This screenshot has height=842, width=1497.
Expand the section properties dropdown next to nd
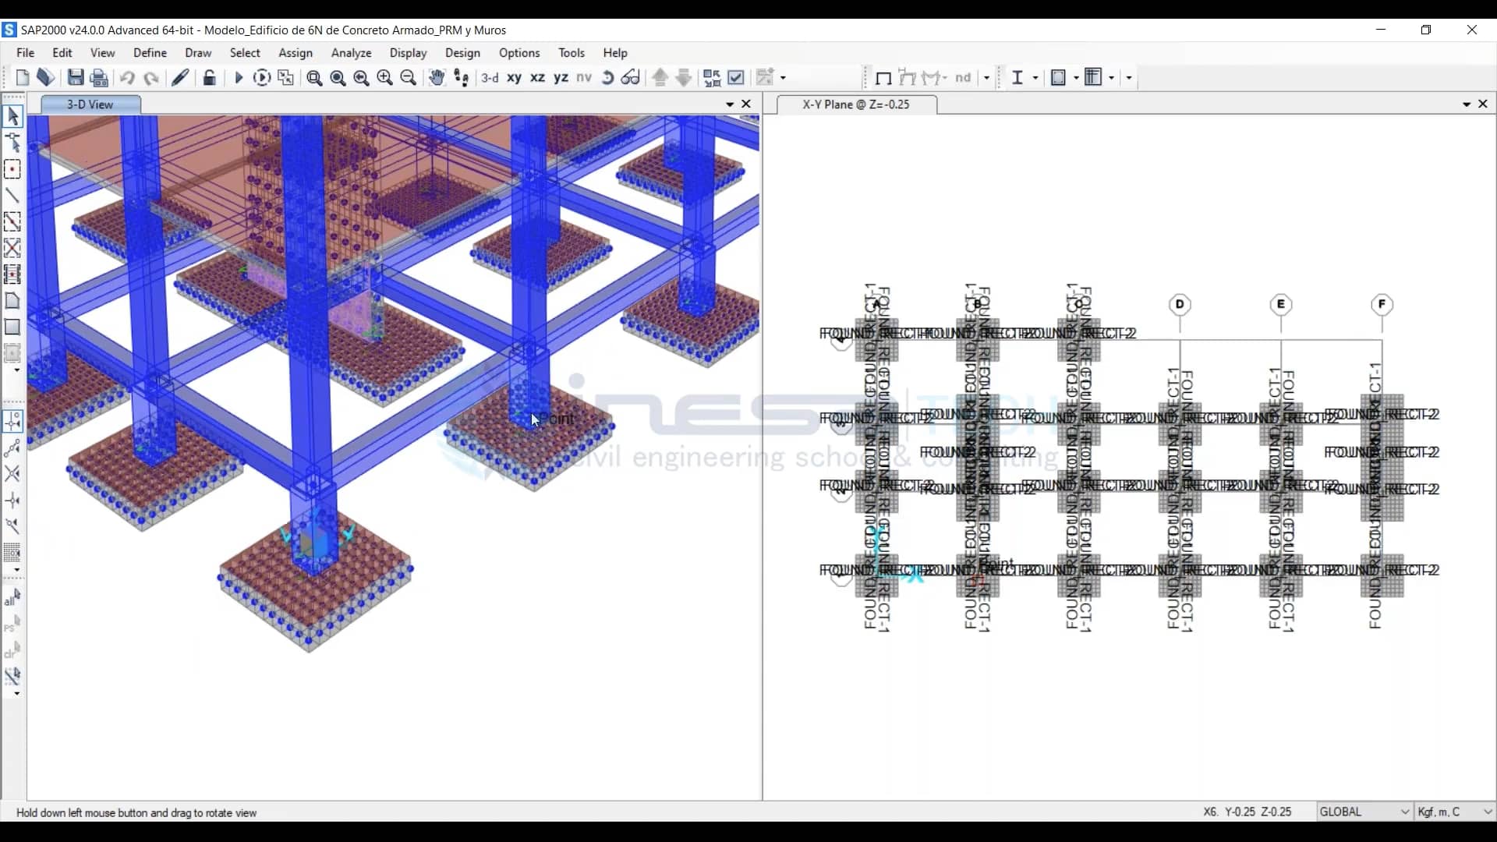click(986, 77)
